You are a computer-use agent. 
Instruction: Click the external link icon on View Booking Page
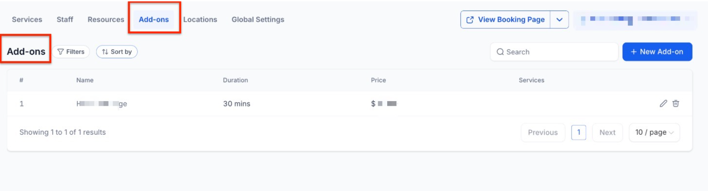pos(470,20)
